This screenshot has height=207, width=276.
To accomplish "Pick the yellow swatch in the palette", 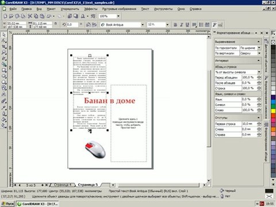I will point(273,111).
